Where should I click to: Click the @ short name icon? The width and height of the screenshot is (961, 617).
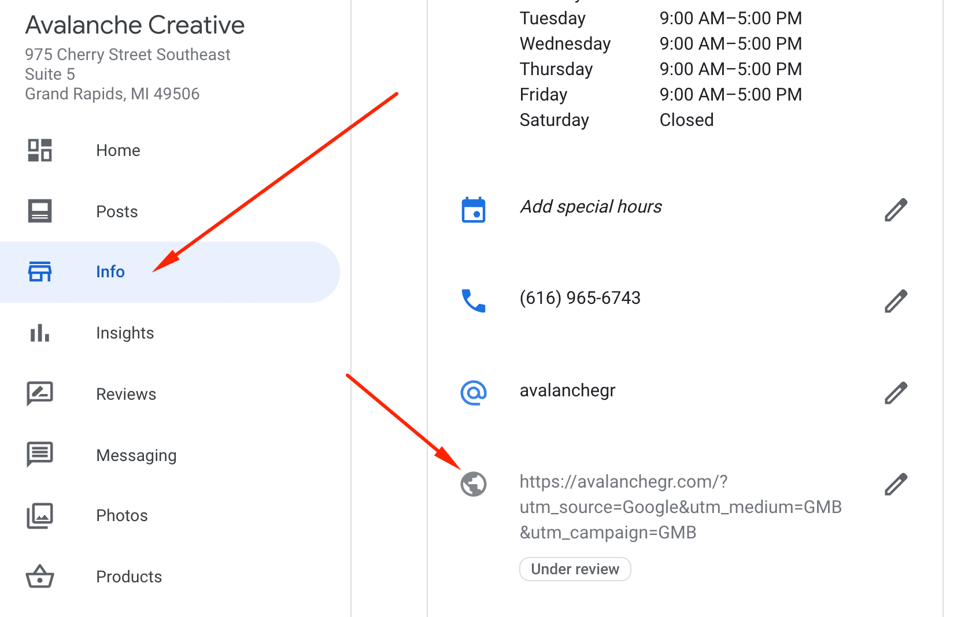click(x=474, y=393)
